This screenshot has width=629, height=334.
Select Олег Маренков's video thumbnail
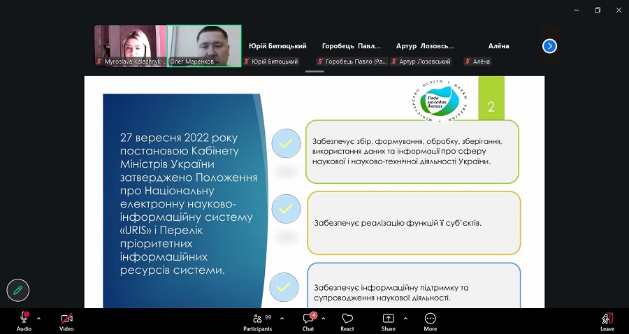tap(205, 45)
